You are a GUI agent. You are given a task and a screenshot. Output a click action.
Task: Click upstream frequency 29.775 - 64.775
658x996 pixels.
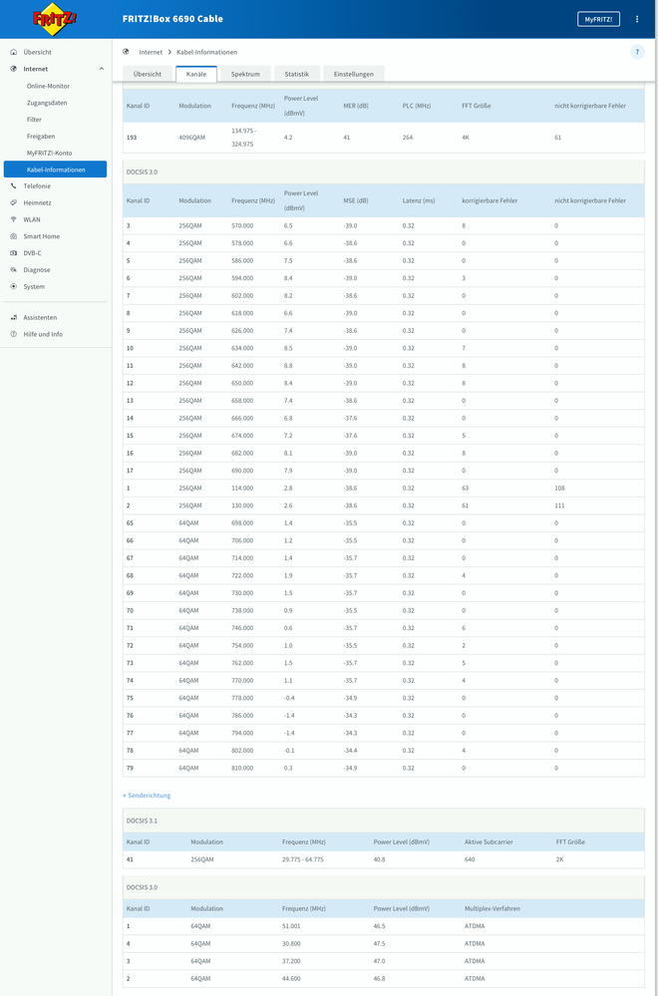click(303, 859)
